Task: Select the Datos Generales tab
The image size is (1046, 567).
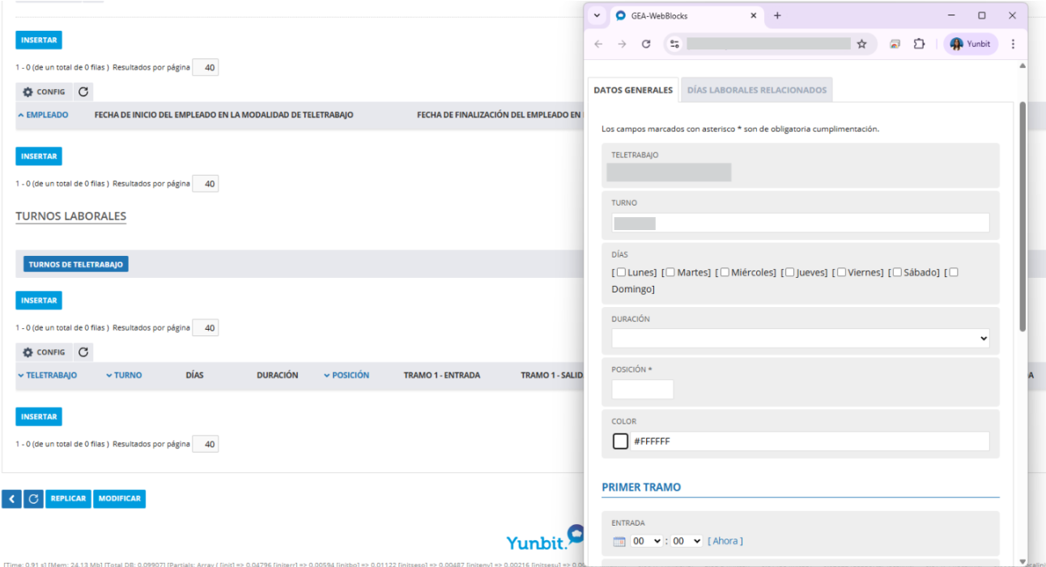Action: (x=633, y=90)
